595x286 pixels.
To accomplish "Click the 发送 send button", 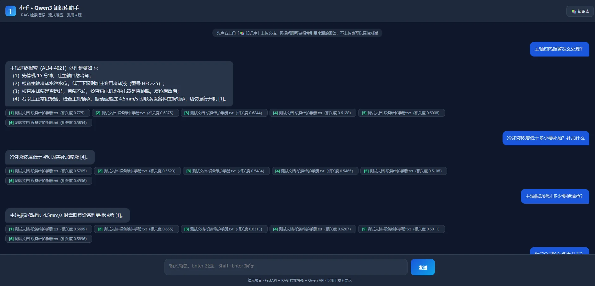I will [x=423, y=267].
